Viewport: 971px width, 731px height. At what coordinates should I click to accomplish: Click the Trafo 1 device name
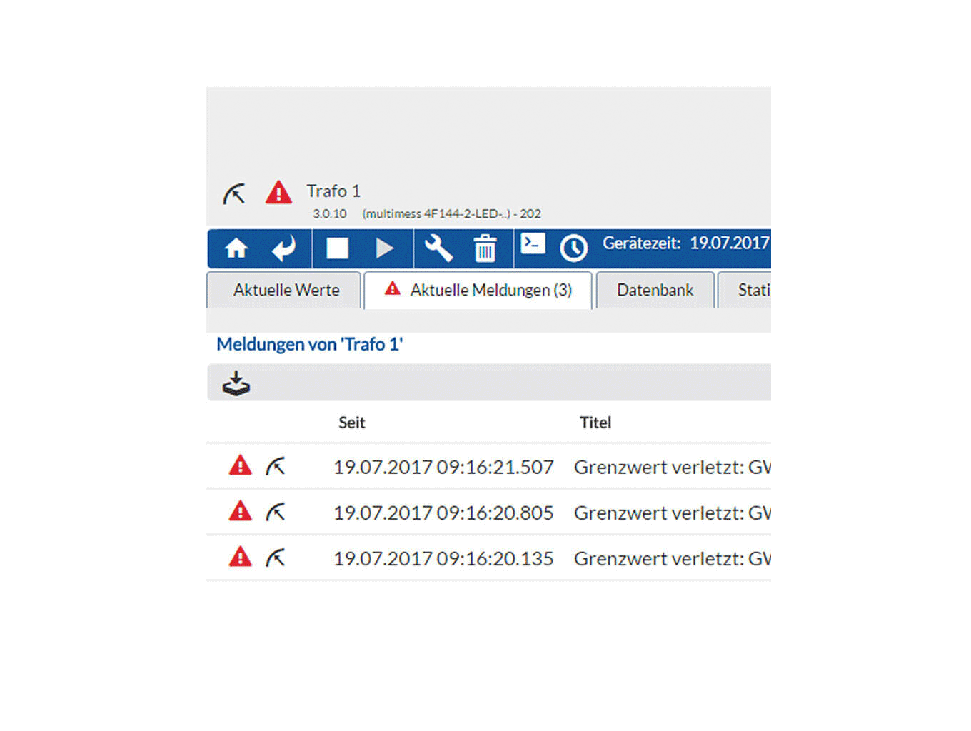[333, 191]
